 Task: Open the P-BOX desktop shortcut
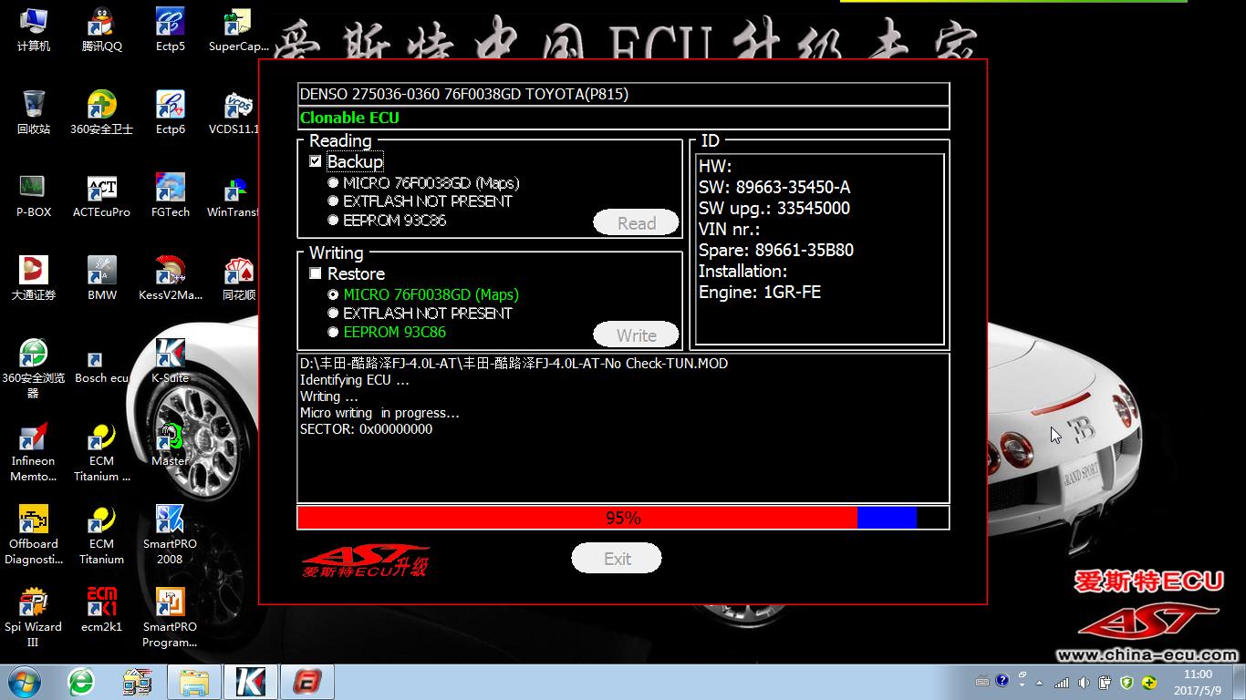point(33,195)
